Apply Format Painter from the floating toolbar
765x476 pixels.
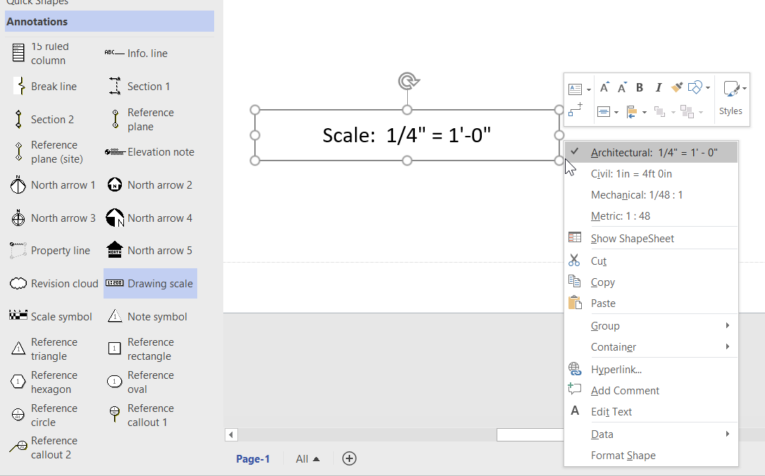click(676, 87)
